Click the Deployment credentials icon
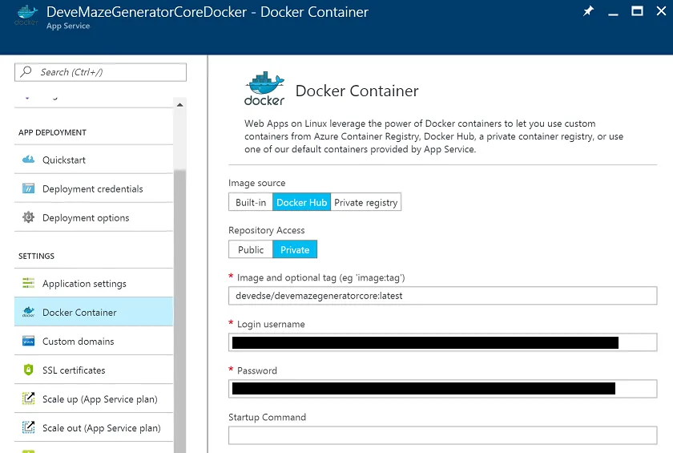This screenshot has width=673, height=453. click(29, 188)
